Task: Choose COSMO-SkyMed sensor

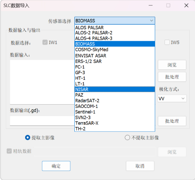Action: [115, 49]
